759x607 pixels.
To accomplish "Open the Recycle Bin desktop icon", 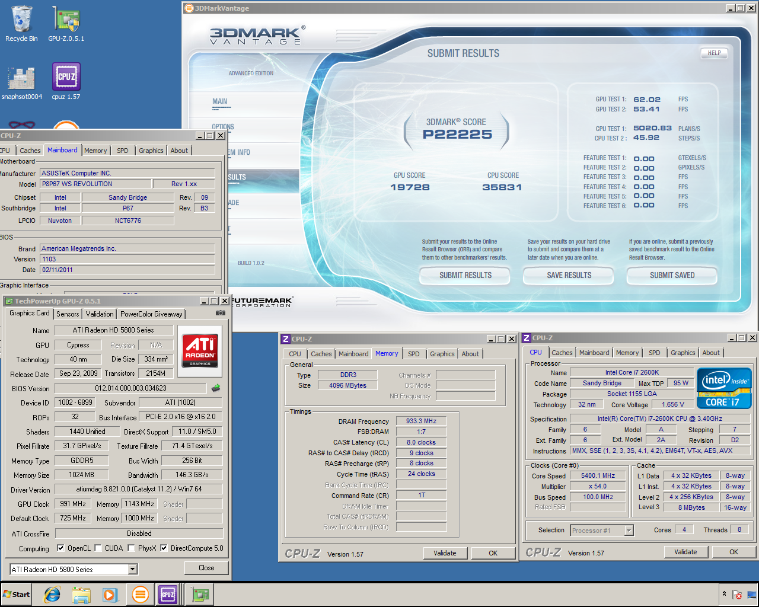I will click(21, 24).
